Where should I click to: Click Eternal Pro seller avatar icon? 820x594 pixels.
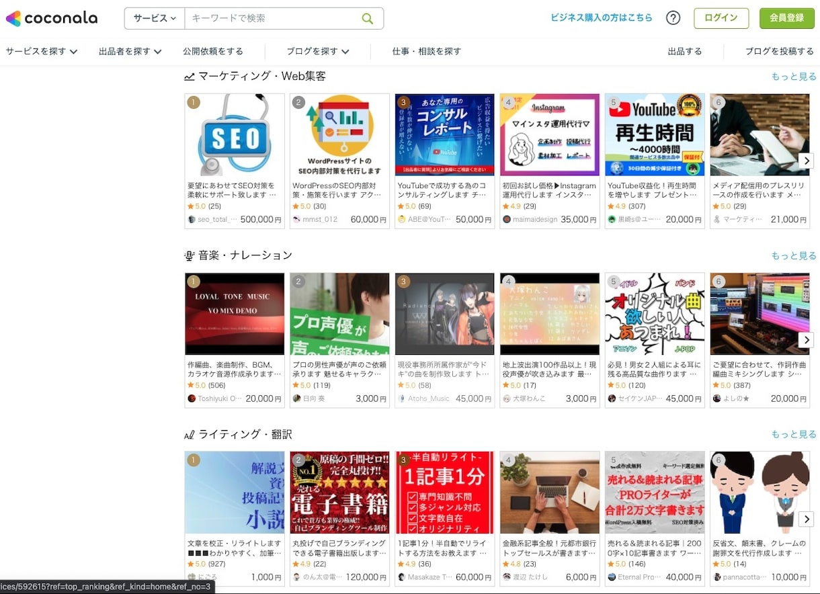(x=612, y=577)
